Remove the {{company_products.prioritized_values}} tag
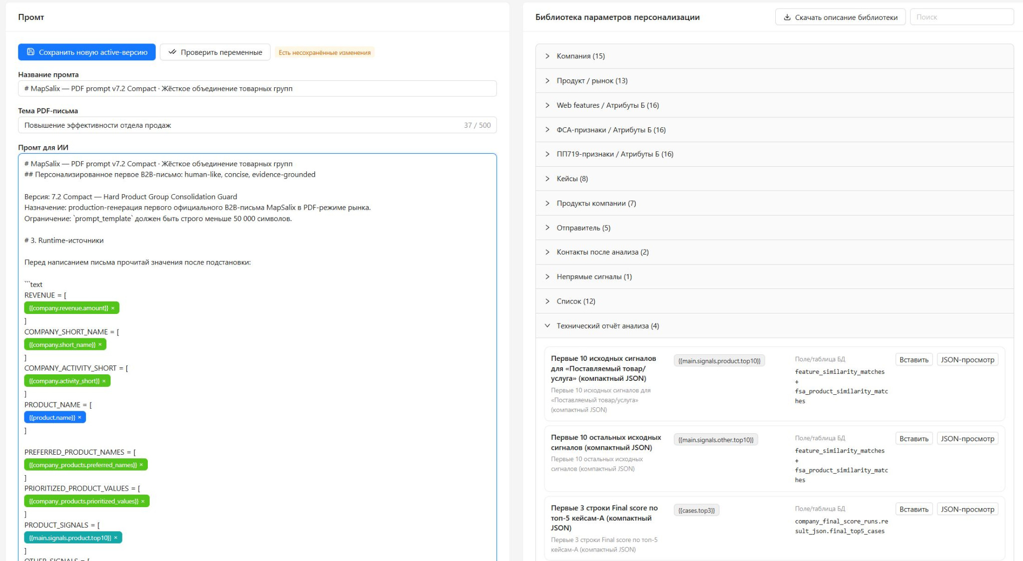Viewport: 1023px width, 561px height. (143, 501)
